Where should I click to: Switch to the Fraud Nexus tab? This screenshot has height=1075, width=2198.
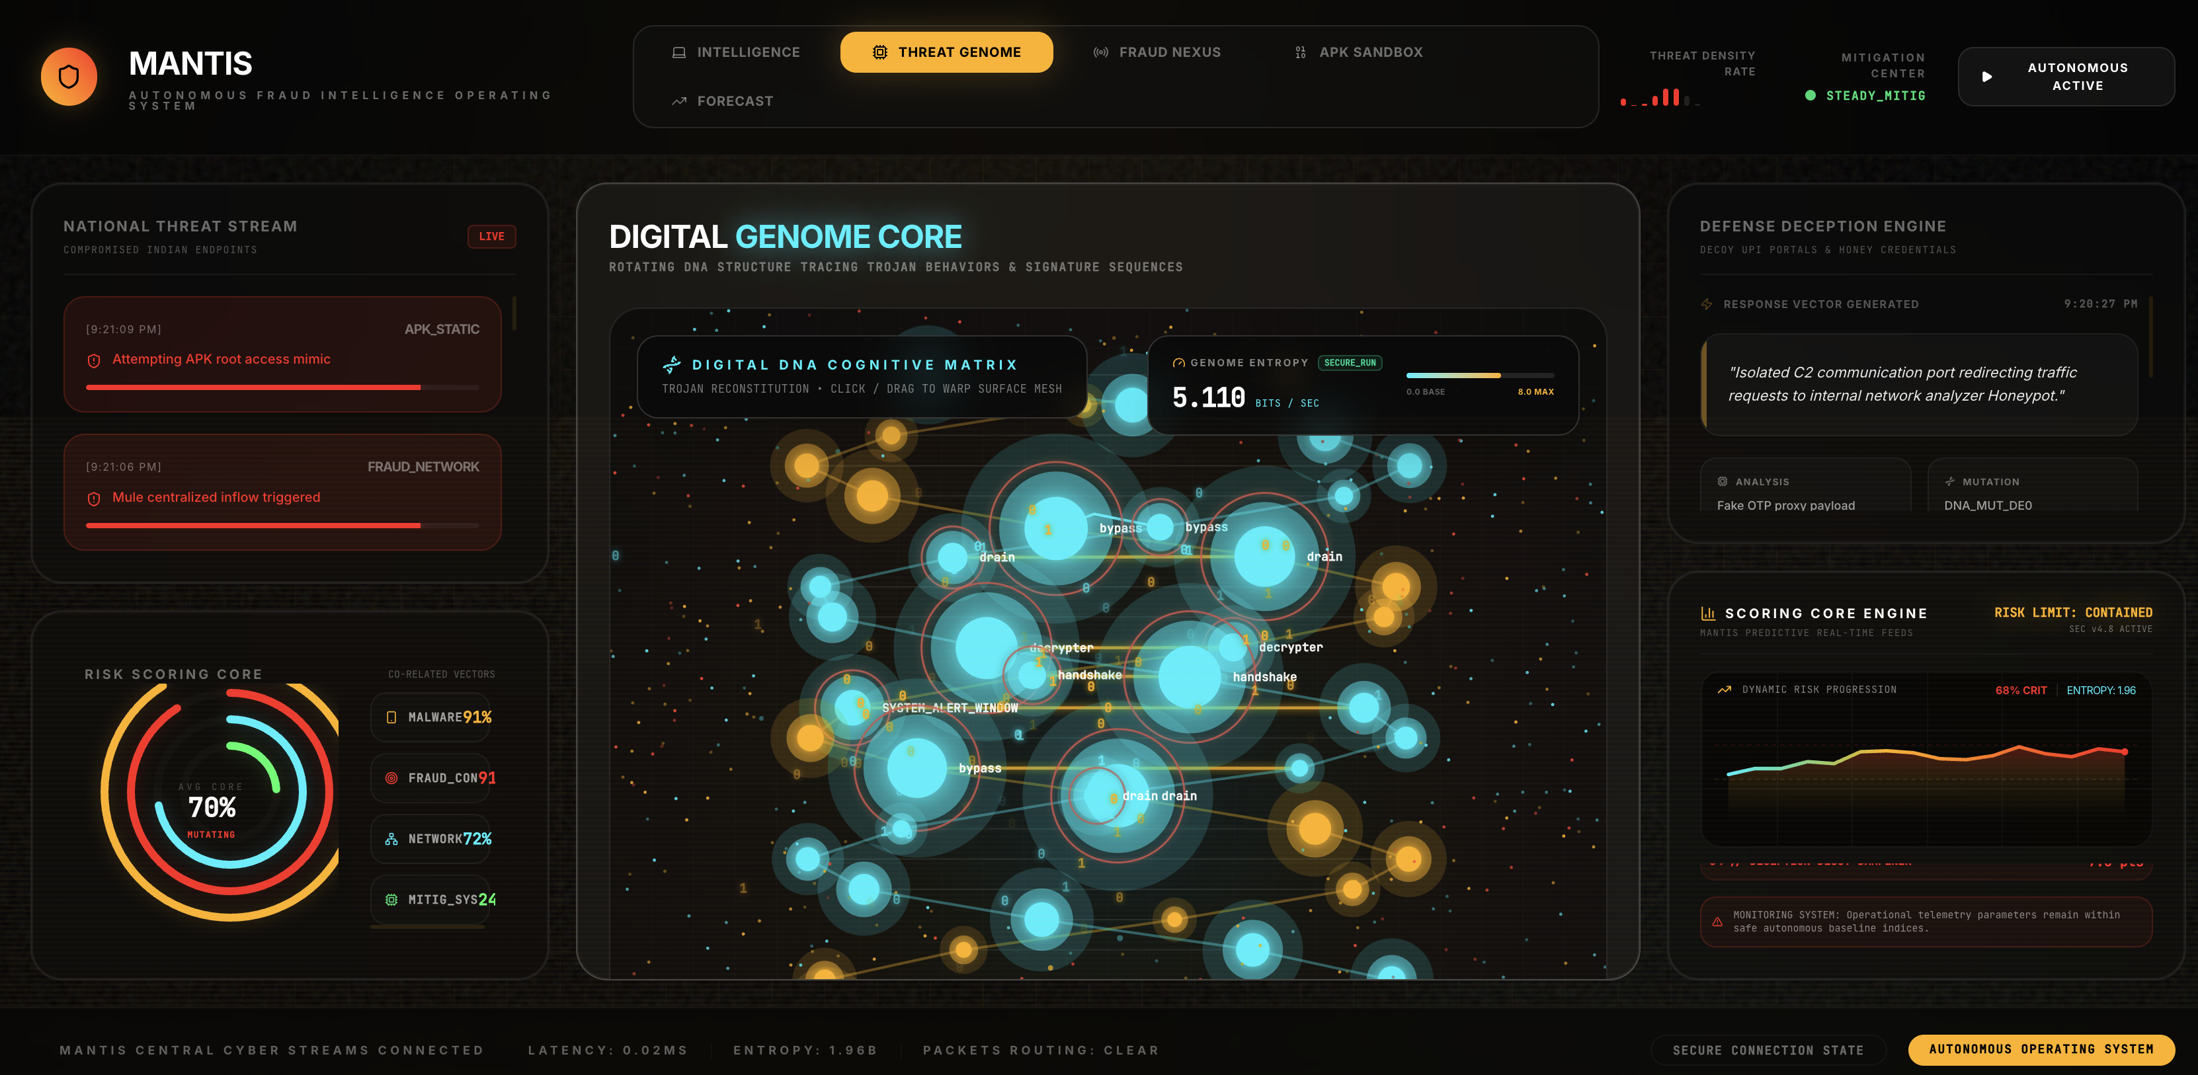[1156, 52]
